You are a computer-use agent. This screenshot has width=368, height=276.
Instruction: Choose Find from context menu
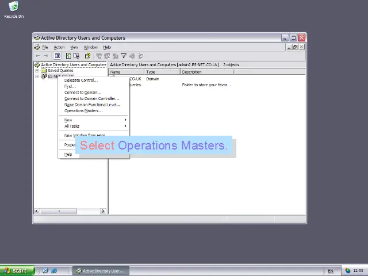click(x=94, y=86)
